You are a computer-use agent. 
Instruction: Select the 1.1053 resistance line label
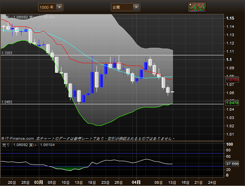[7, 53]
